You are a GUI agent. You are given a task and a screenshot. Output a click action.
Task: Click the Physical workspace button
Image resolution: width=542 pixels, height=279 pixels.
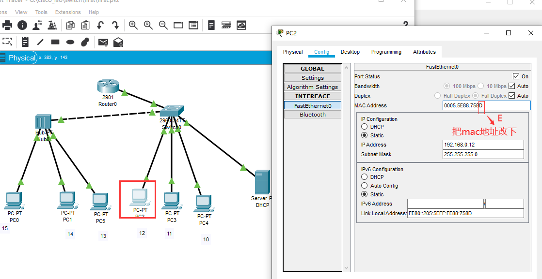18,58
